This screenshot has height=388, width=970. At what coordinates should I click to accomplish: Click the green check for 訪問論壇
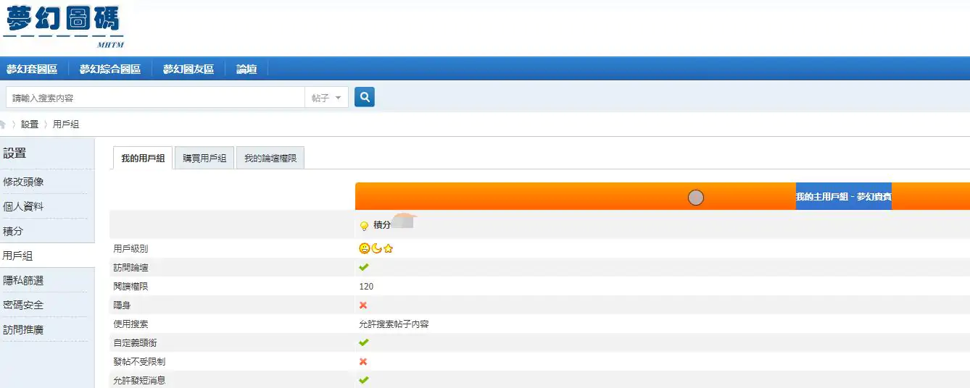click(x=364, y=267)
